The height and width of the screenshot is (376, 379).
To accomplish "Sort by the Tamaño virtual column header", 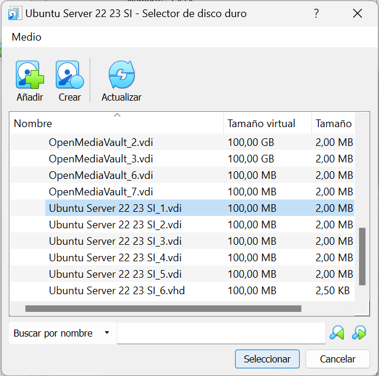I will [267, 123].
